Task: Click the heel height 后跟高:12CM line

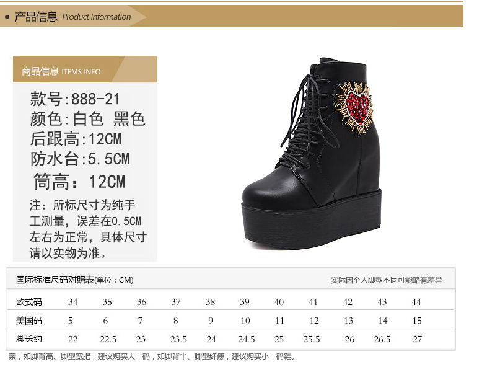Action: [76, 139]
